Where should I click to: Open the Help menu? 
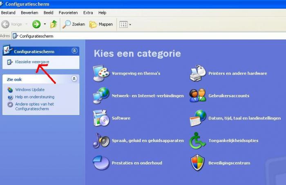coord(102,13)
